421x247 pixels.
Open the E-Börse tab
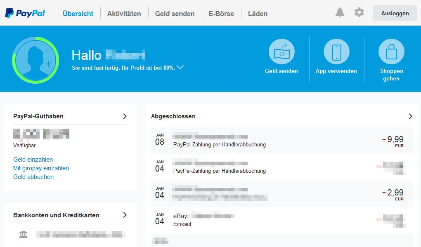(221, 14)
